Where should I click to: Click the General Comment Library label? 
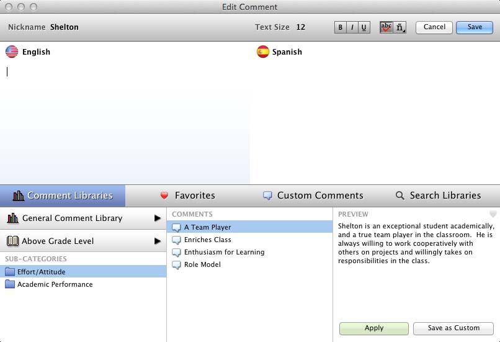click(73, 218)
